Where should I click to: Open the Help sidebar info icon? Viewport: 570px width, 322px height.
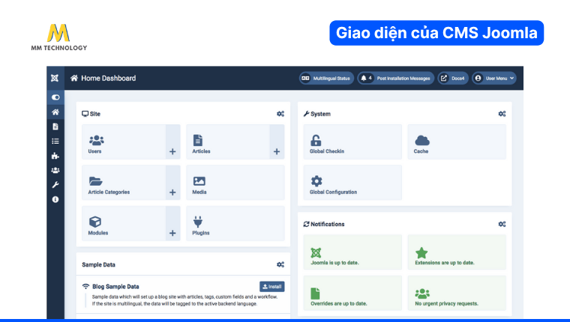coord(55,199)
